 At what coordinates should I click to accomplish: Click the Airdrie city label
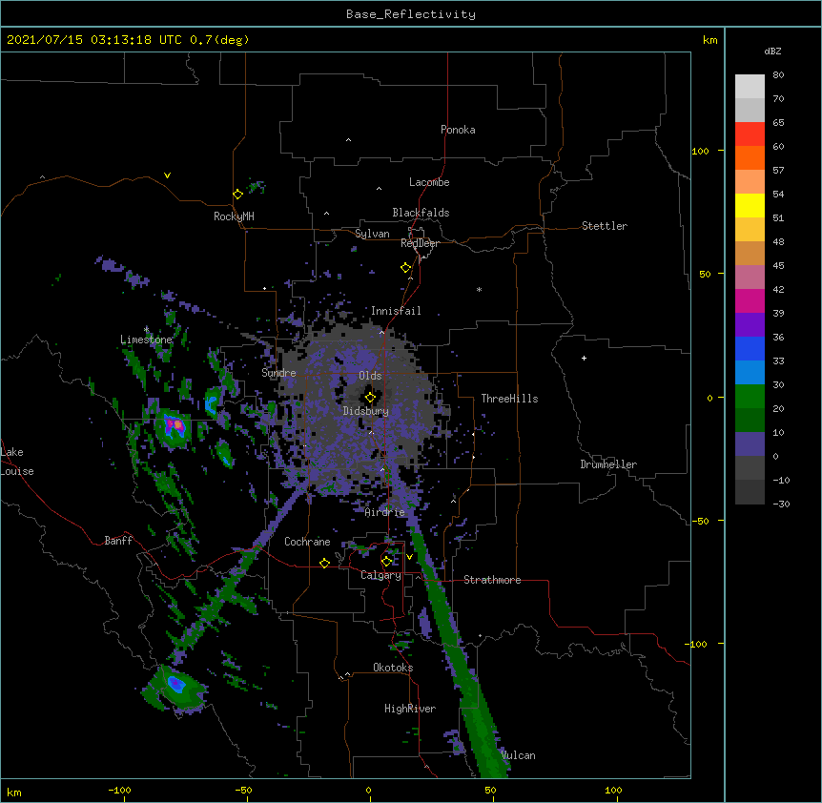385,512
